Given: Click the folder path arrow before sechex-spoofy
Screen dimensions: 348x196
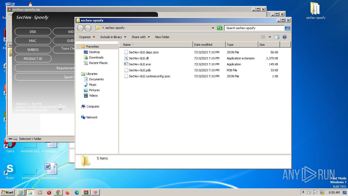Looking at the screenshot, I should click(x=103, y=28).
